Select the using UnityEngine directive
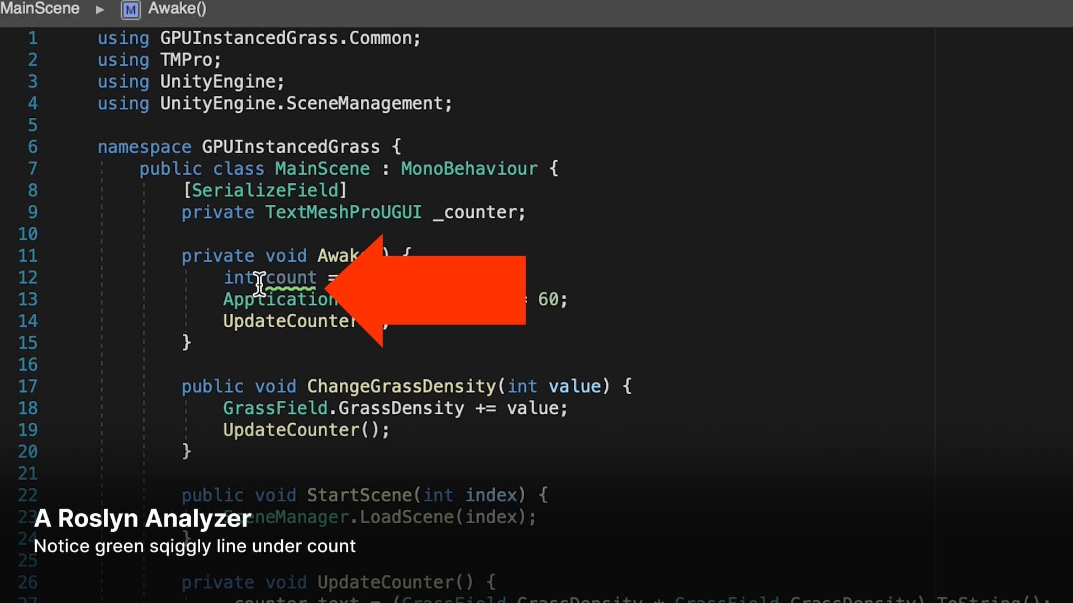 (190, 81)
